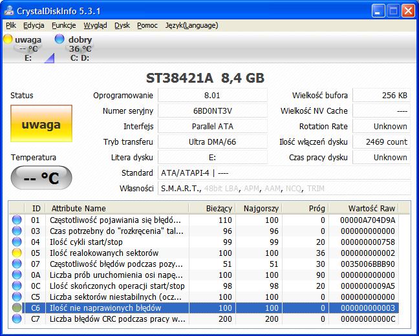Click the Wartość Raw column header
Image resolution: width=419 pixels, height=336 pixels.
tap(363, 208)
